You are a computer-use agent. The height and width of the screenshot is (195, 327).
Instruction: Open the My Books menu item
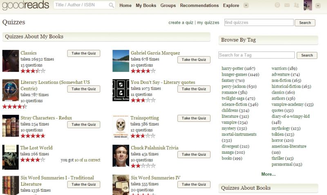[x=146, y=5]
